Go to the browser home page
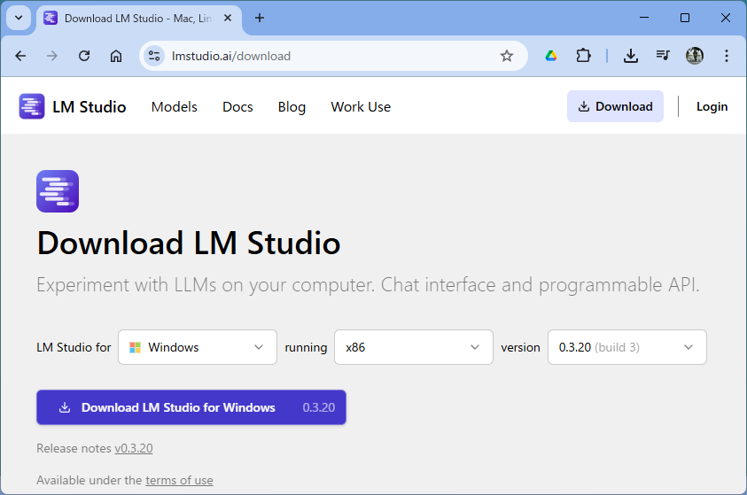The height and width of the screenshot is (495, 747). point(116,56)
